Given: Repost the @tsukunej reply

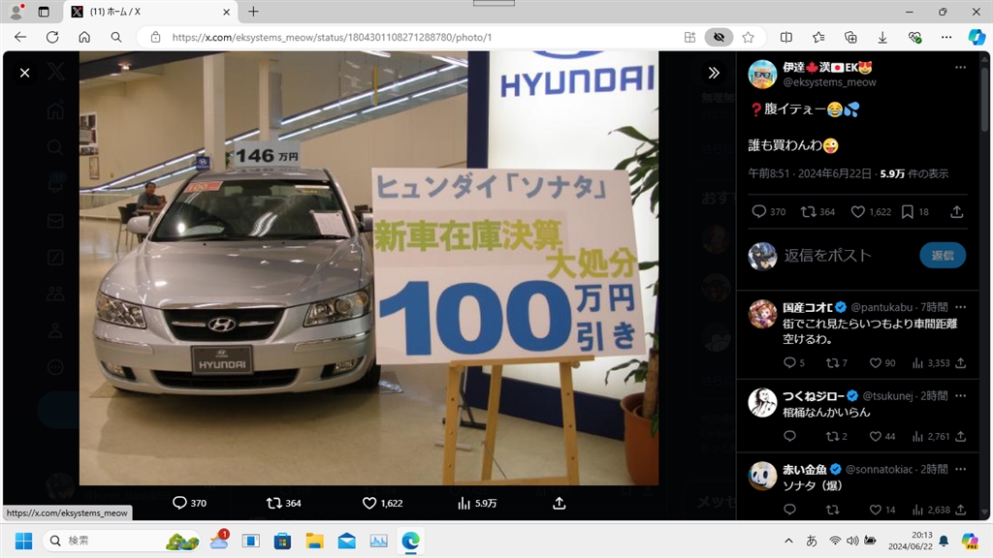Looking at the screenshot, I should (836, 437).
